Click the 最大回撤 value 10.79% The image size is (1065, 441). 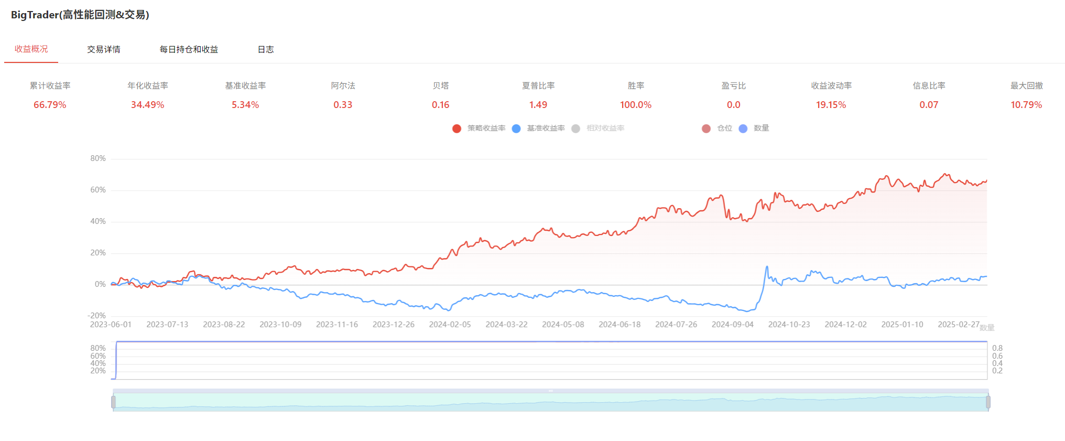[1026, 105]
